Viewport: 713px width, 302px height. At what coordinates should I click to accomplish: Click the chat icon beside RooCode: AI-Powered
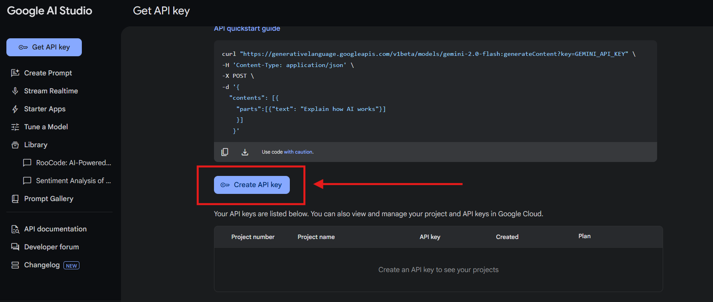click(x=27, y=163)
